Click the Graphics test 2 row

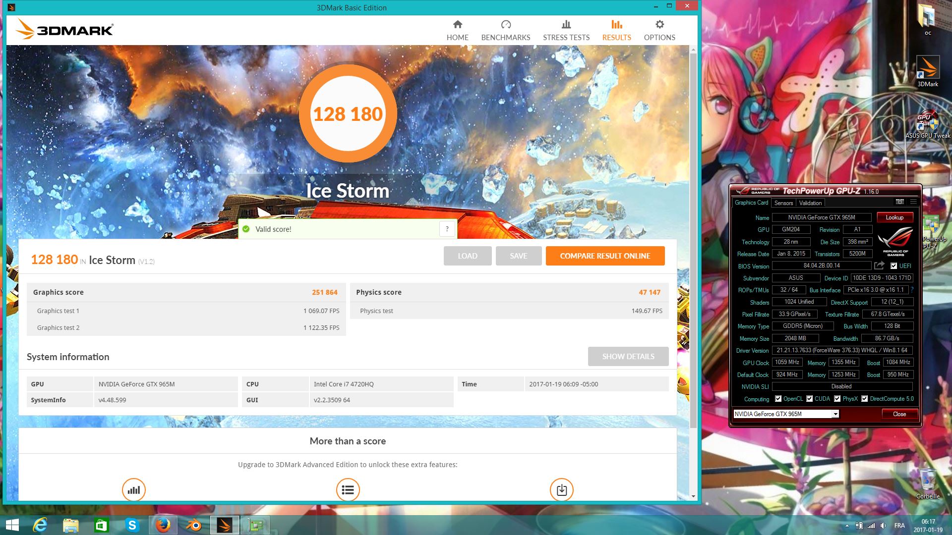[186, 327]
